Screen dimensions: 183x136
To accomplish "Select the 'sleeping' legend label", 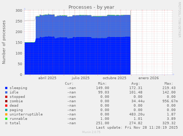I will coord(18,88).
